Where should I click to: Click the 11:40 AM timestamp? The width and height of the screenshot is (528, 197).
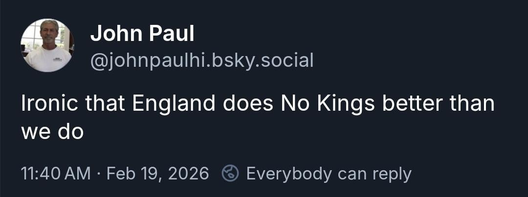[x=56, y=174]
